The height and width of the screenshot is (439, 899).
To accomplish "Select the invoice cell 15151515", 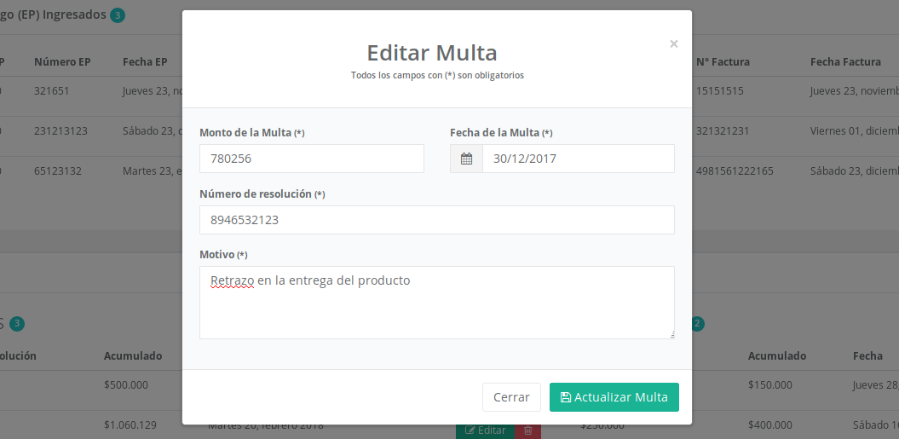I will click(x=720, y=91).
